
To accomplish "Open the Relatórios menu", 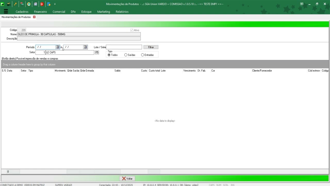I will pyautogui.click(x=122, y=12).
